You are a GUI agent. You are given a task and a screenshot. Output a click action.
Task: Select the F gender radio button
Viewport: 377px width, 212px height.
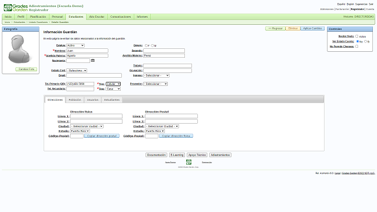[146, 45]
